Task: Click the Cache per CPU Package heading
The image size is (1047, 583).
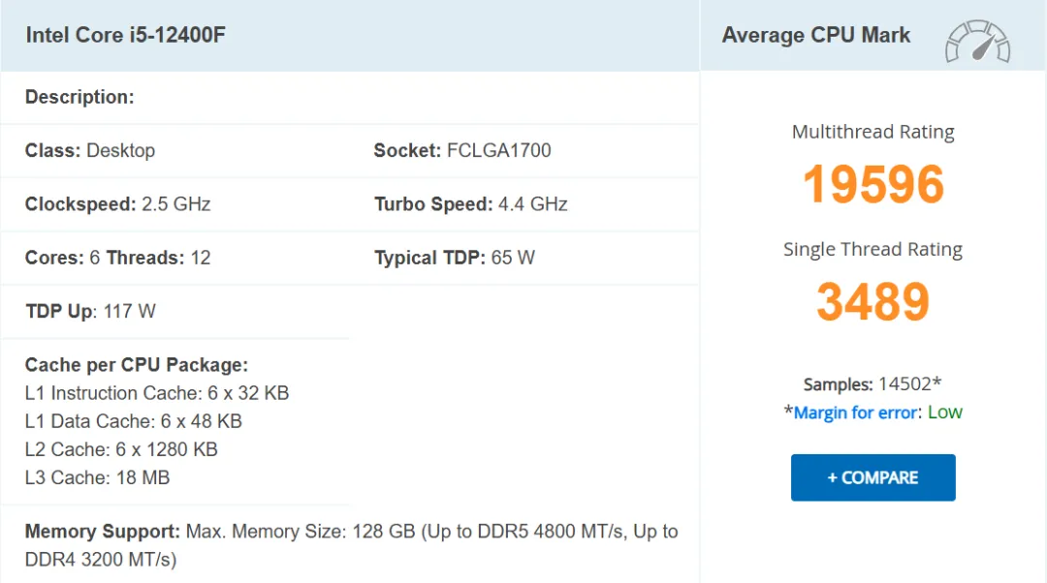Action: [x=137, y=365]
